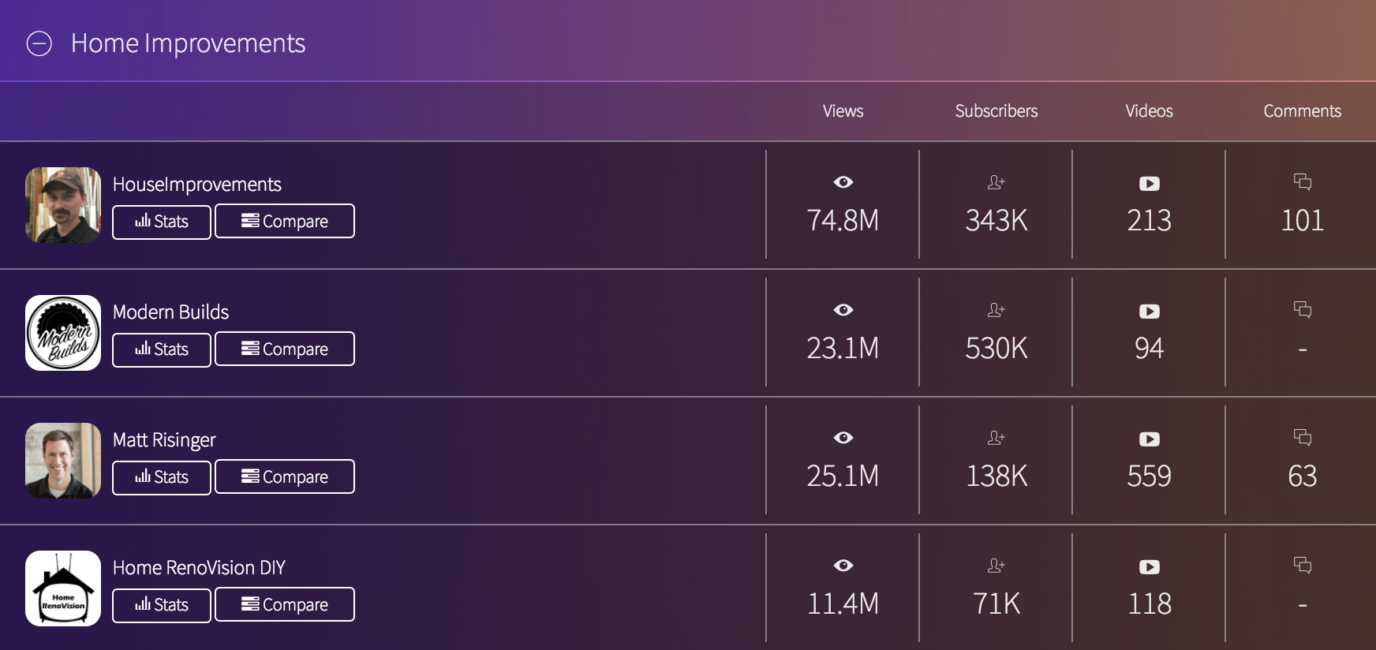The height and width of the screenshot is (650, 1376).
Task: Compare the Home RenoVision DIY channel
Action: click(x=285, y=604)
